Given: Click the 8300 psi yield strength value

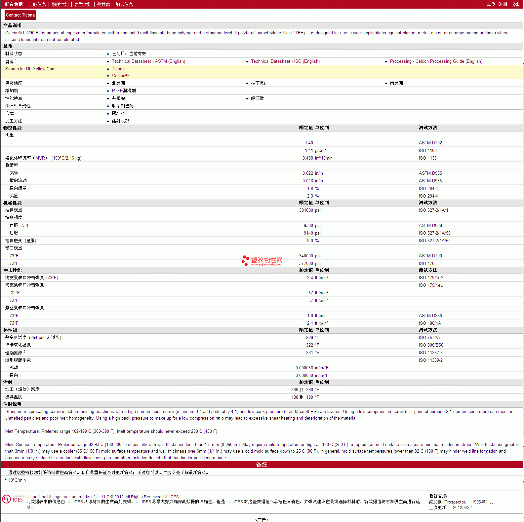Looking at the screenshot, I should (x=312, y=225).
